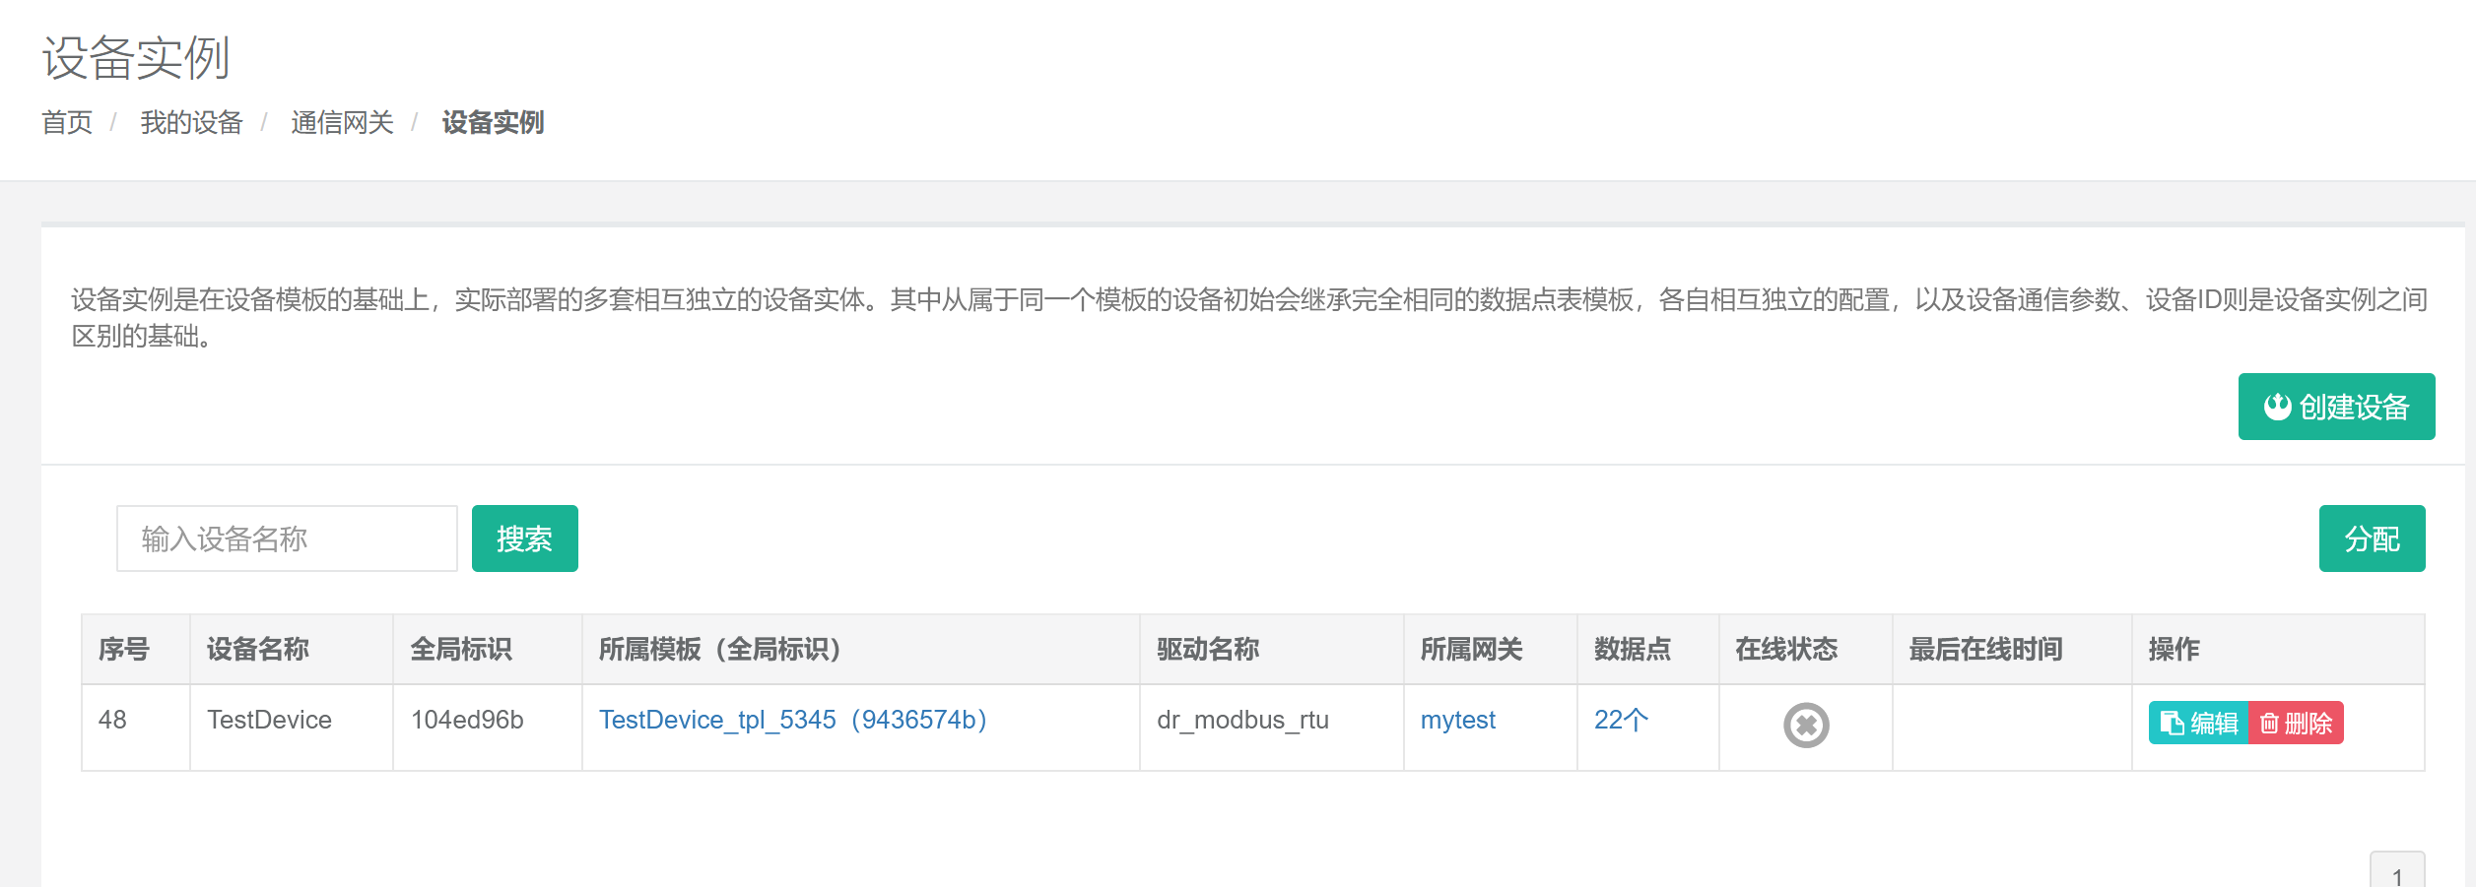Click the 最后在线时间 column header
Screen dimensions: 2476x887
[1985, 649]
